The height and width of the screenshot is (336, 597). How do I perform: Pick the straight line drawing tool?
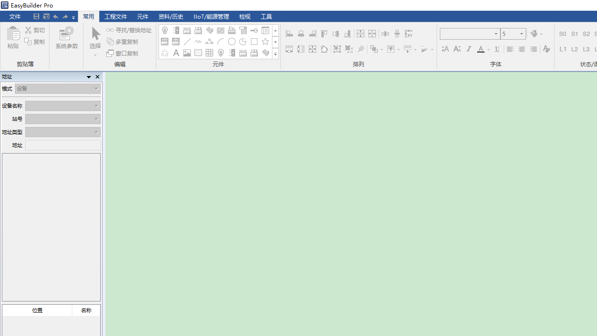point(187,42)
